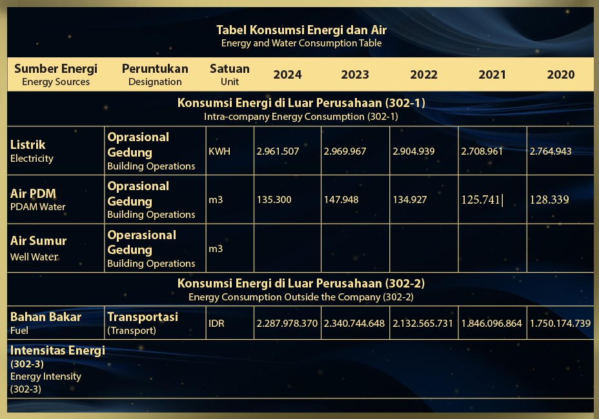599x419 pixels.
Task: Click the table title 'Tabel Konsumsi Energi dan Air'
Action: click(x=301, y=30)
